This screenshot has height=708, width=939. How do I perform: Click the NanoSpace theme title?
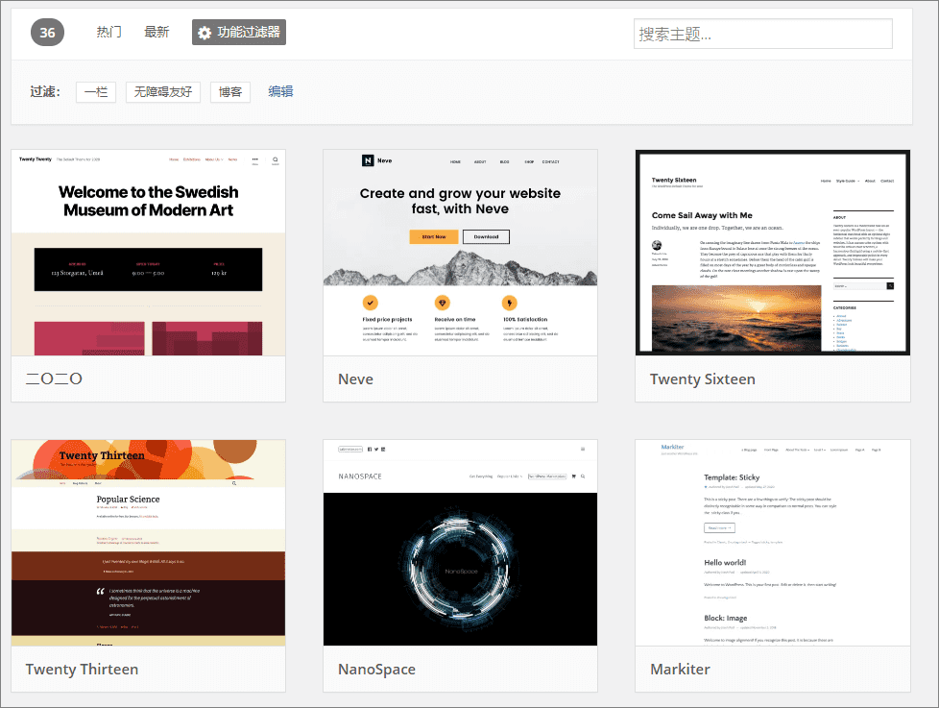[x=376, y=669]
